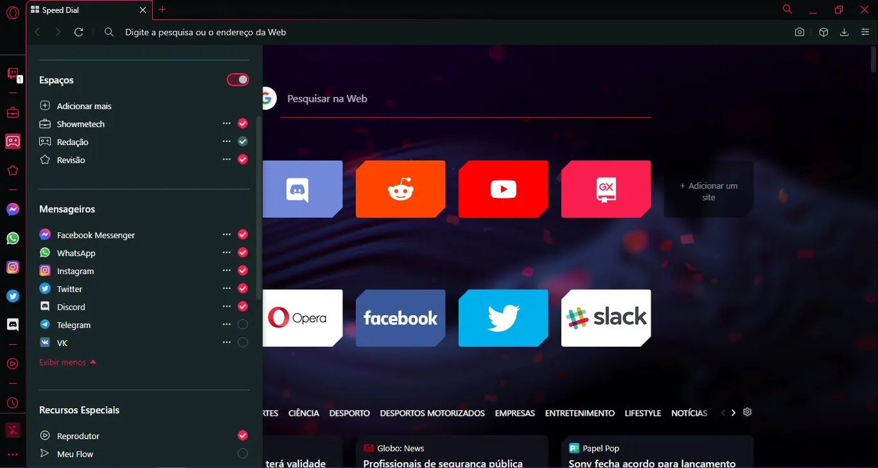878x468 pixels.
Task: Select the DESPORTOS MOTORIZADOS news category
Action: click(x=432, y=413)
